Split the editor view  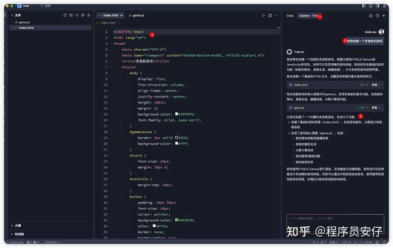[x=270, y=15]
